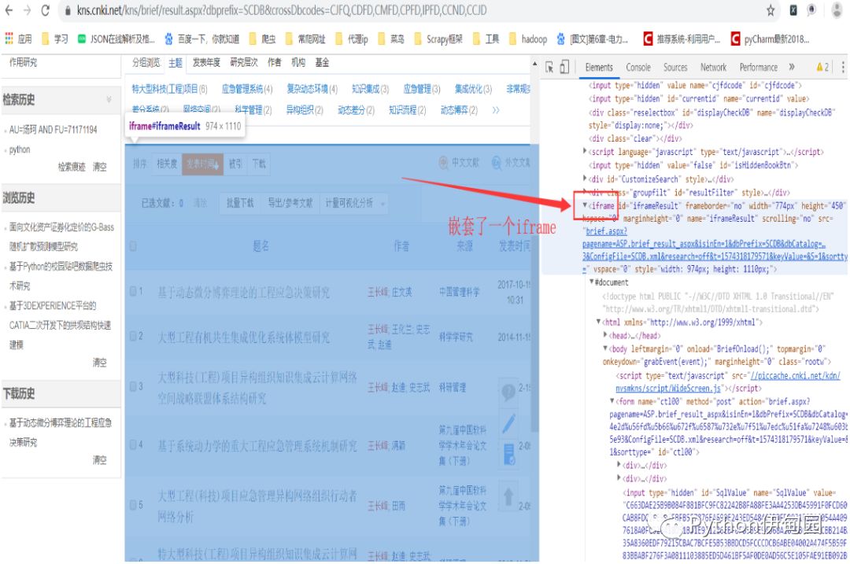Click the 导出/参考文献 button
Image resolution: width=850 pixels, height=564 pixels.
pos(290,203)
